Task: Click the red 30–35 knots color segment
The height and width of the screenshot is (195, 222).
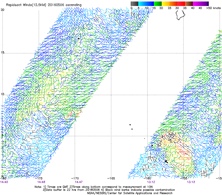Action: (x=181, y=4)
